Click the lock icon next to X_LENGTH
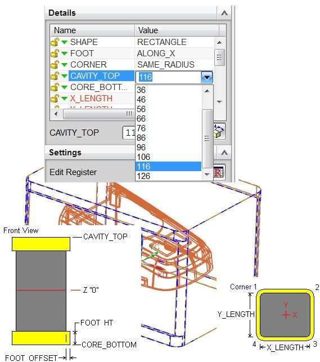This screenshot has height=362, width=320. [x=55, y=99]
